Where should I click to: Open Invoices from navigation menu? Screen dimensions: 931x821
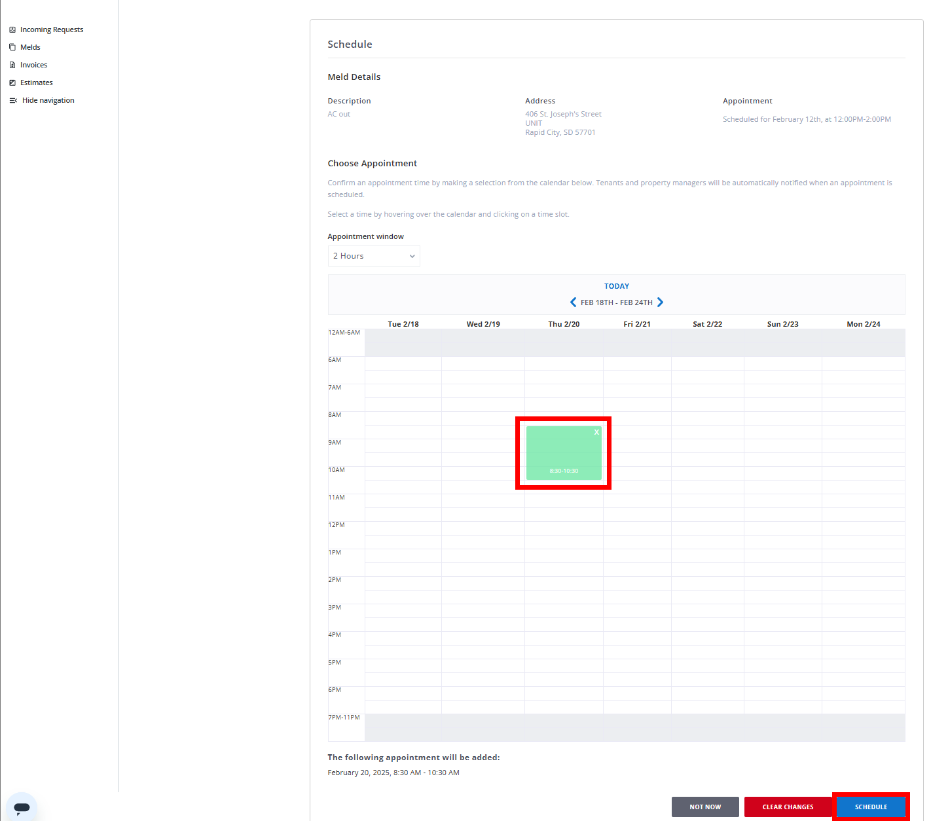(x=33, y=65)
